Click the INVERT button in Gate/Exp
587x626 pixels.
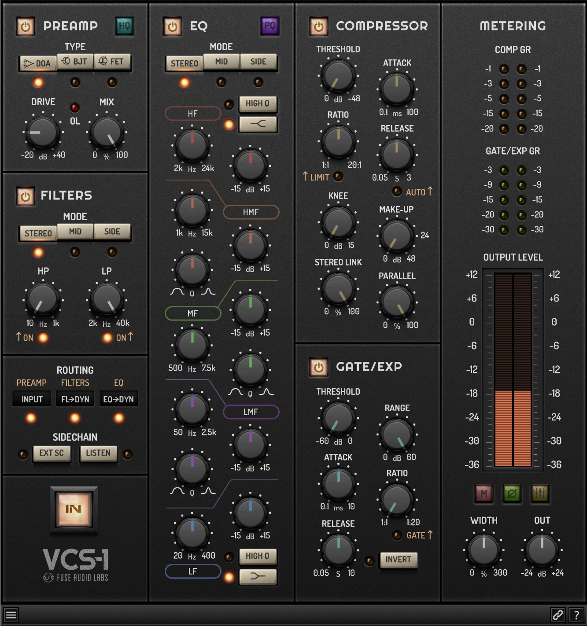[x=399, y=560]
